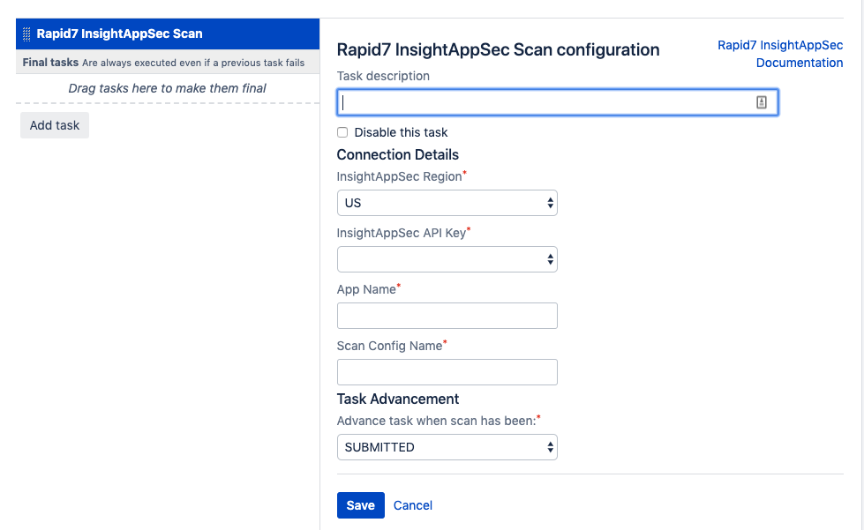The height and width of the screenshot is (530, 864).
Task: Cancel the task configuration
Action: (412, 505)
